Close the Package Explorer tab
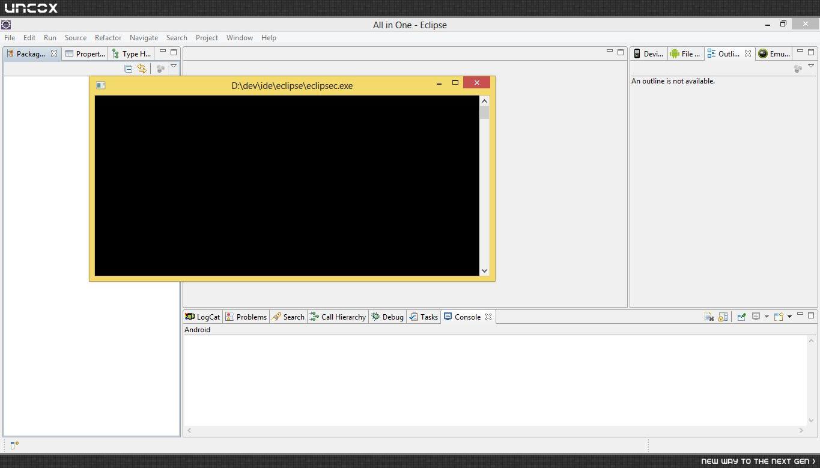 (54, 53)
